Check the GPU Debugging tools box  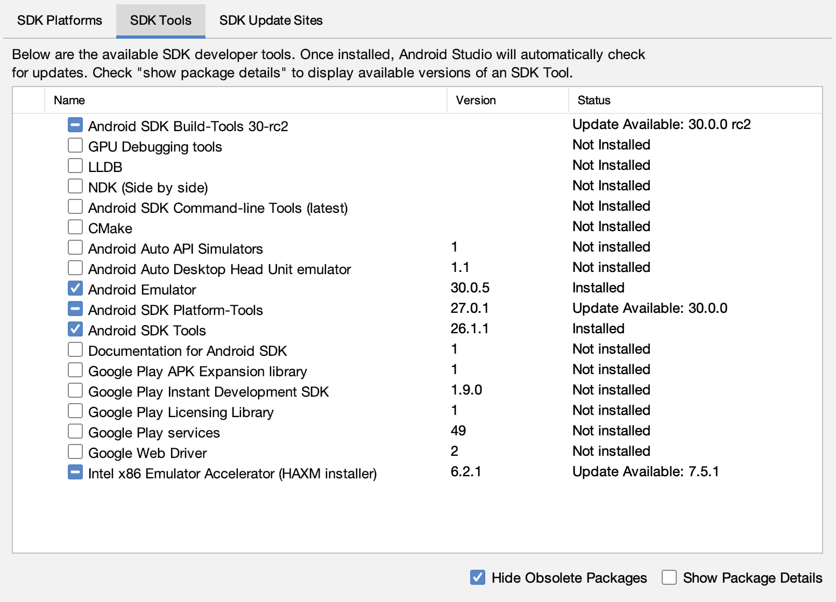coord(75,146)
